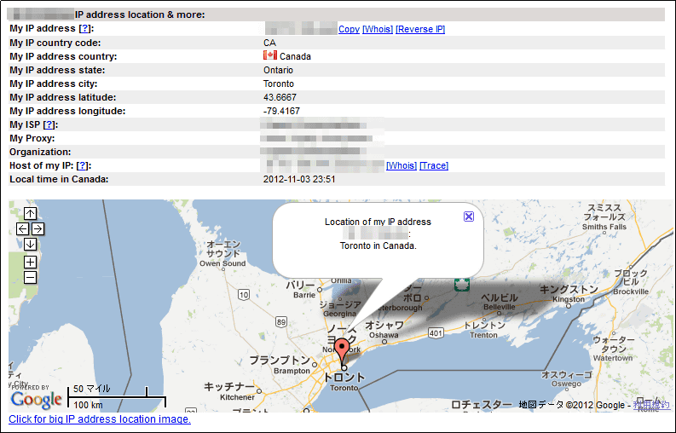Pan the map right with the arrow
The width and height of the screenshot is (676, 433).
pyautogui.click(x=38, y=229)
